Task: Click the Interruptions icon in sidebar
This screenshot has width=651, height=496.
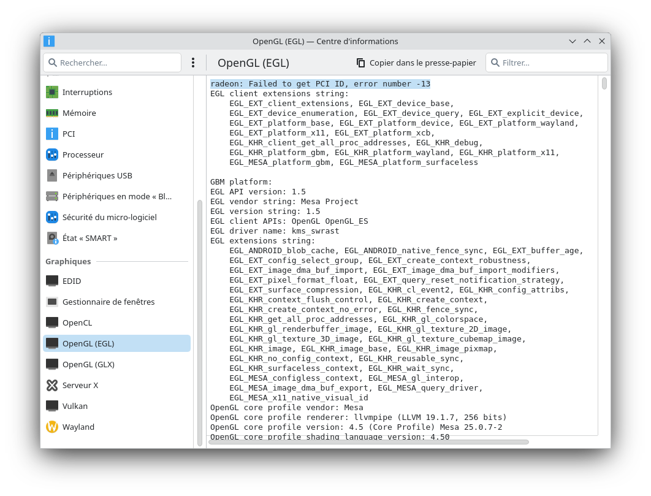Action: point(52,92)
